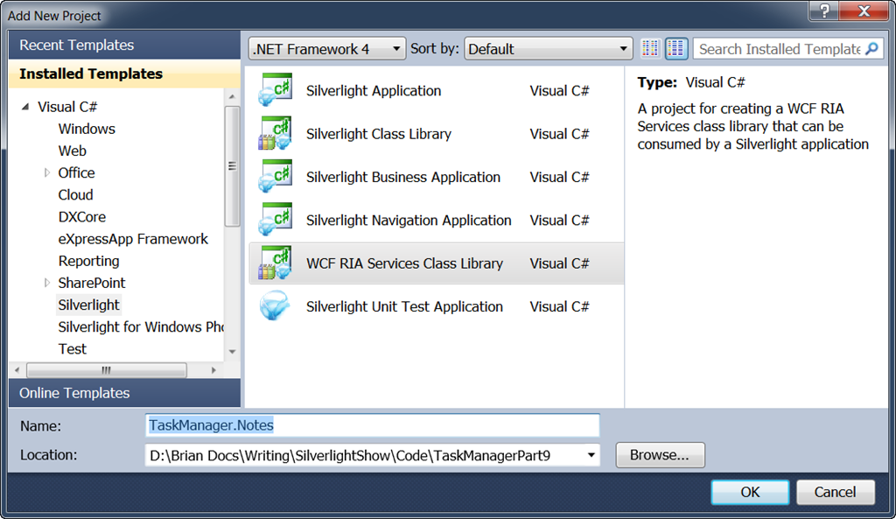Switch to small icons view

click(x=650, y=49)
